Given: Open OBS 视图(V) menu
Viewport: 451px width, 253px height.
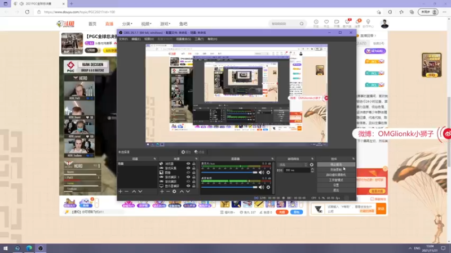Looking at the screenshot, I should [149, 39].
